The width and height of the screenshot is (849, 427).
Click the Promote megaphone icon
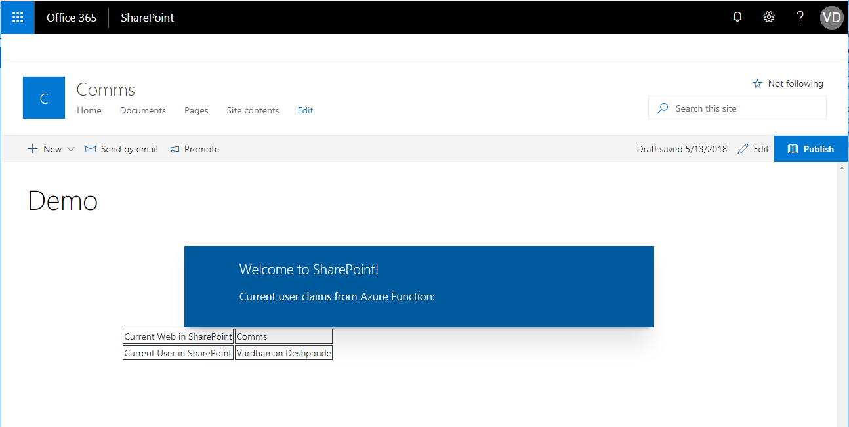tap(173, 149)
